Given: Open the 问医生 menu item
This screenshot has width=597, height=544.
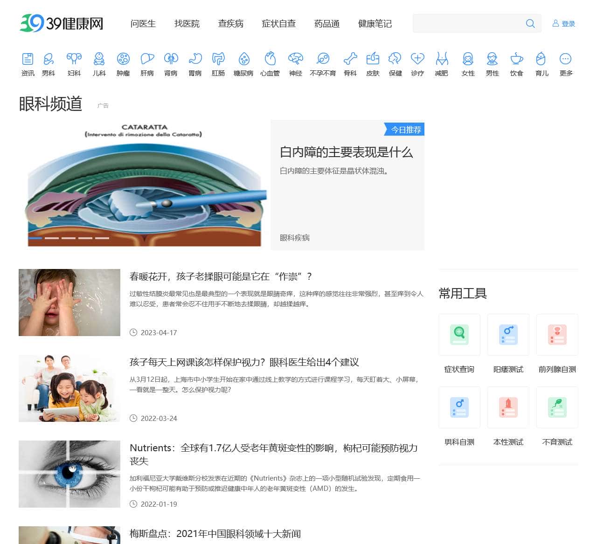Looking at the screenshot, I should [143, 24].
